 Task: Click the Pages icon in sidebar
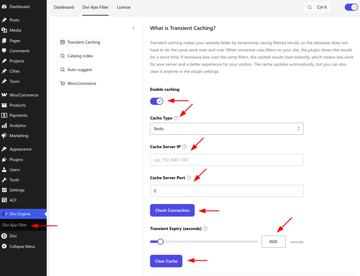coord(4,41)
